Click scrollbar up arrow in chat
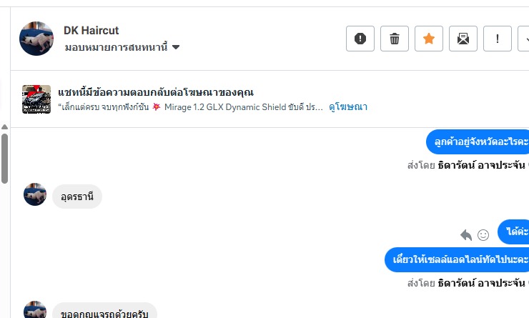529x318 pixels. (4, 127)
